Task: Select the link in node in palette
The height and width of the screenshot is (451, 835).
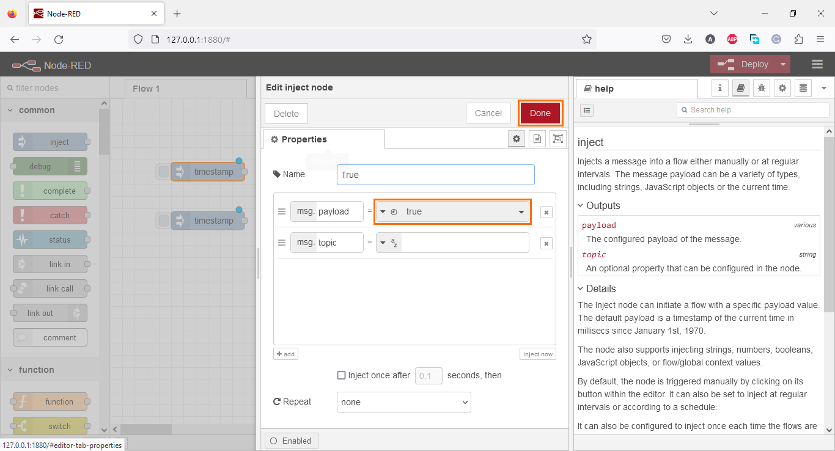Action: click(x=50, y=264)
